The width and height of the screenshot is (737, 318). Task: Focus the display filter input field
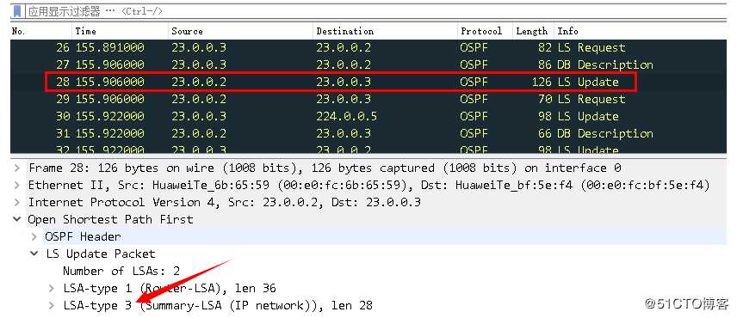coord(376,11)
